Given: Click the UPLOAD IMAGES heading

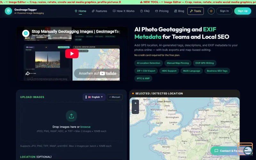Looking at the screenshot, I should coord(32,97).
